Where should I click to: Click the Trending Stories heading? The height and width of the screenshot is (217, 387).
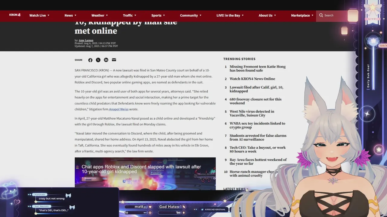pyautogui.click(x=239, y=59)
